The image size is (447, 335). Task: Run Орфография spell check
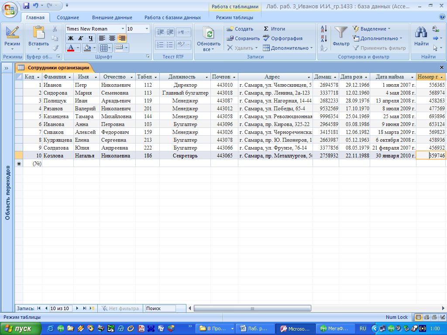[x=282, y=38]
